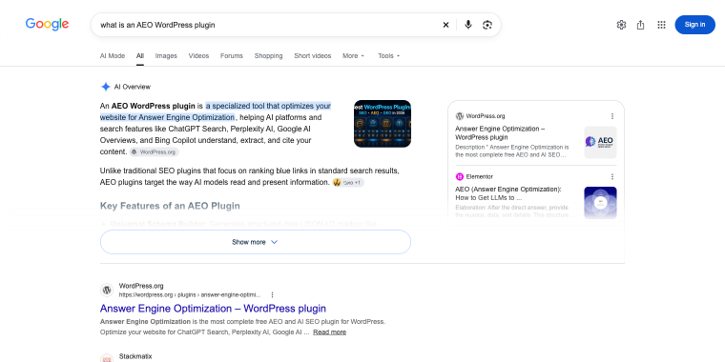Switch to Shopping tab

(268, 56)
